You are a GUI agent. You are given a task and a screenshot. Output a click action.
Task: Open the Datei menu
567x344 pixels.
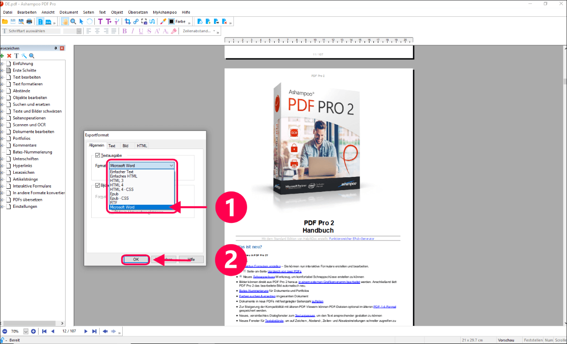(8, 12)
